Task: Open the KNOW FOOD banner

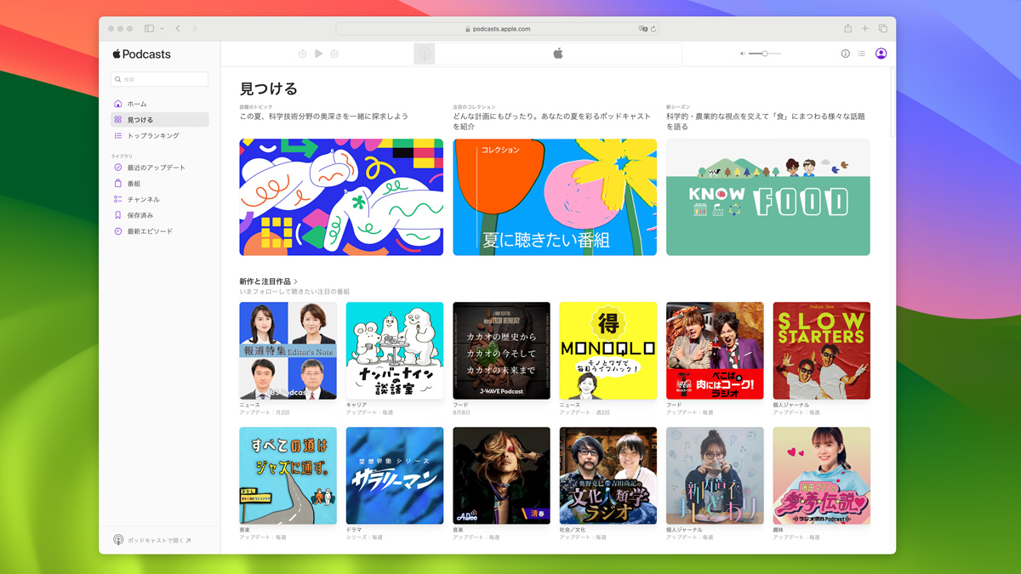Action: point(768,197)
